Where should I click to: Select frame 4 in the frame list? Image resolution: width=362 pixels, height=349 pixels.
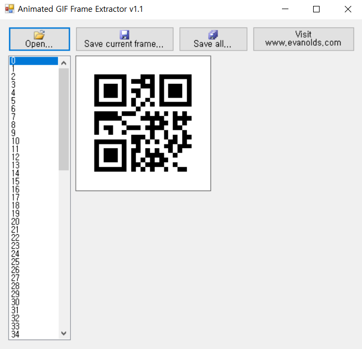point(34,93)
